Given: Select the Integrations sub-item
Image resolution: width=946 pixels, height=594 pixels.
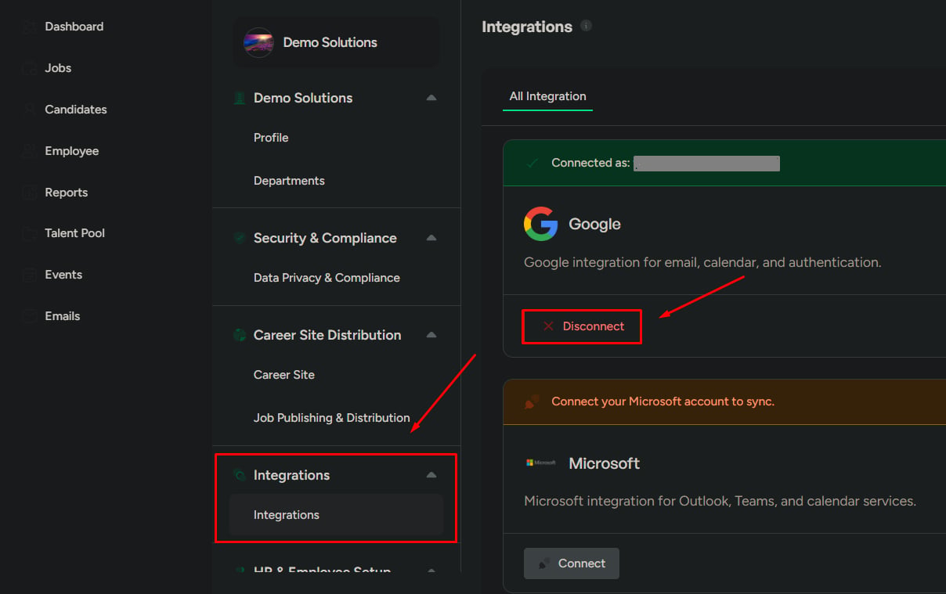Looking at the screenshot, I should [337, 515].
